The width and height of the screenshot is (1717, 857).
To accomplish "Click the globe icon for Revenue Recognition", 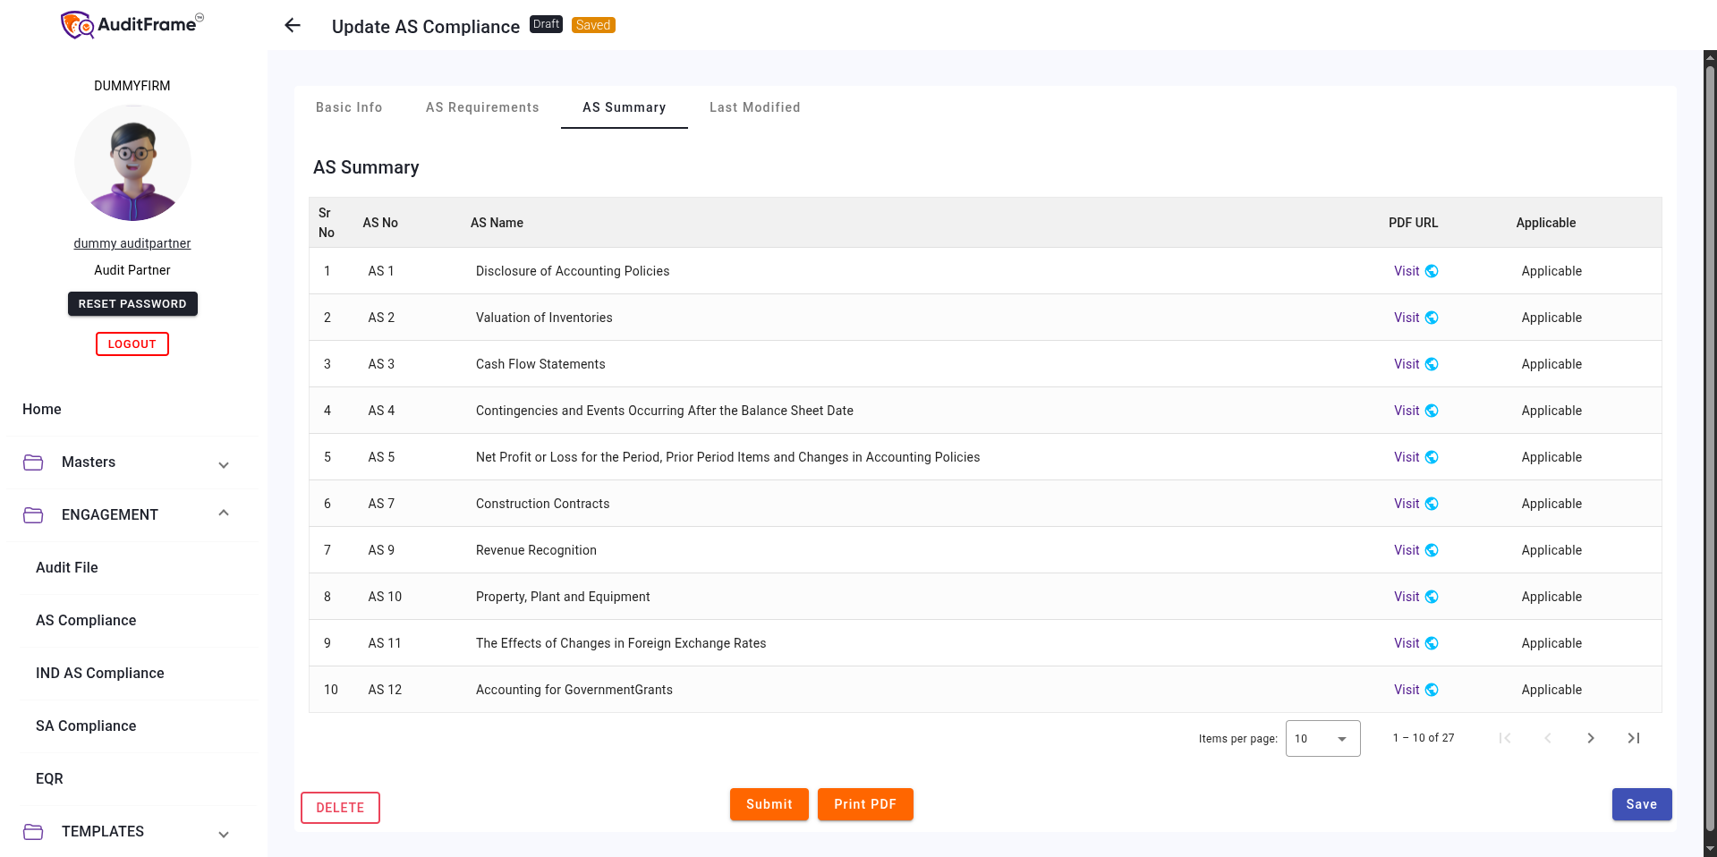I will [x=1432, y=550].
